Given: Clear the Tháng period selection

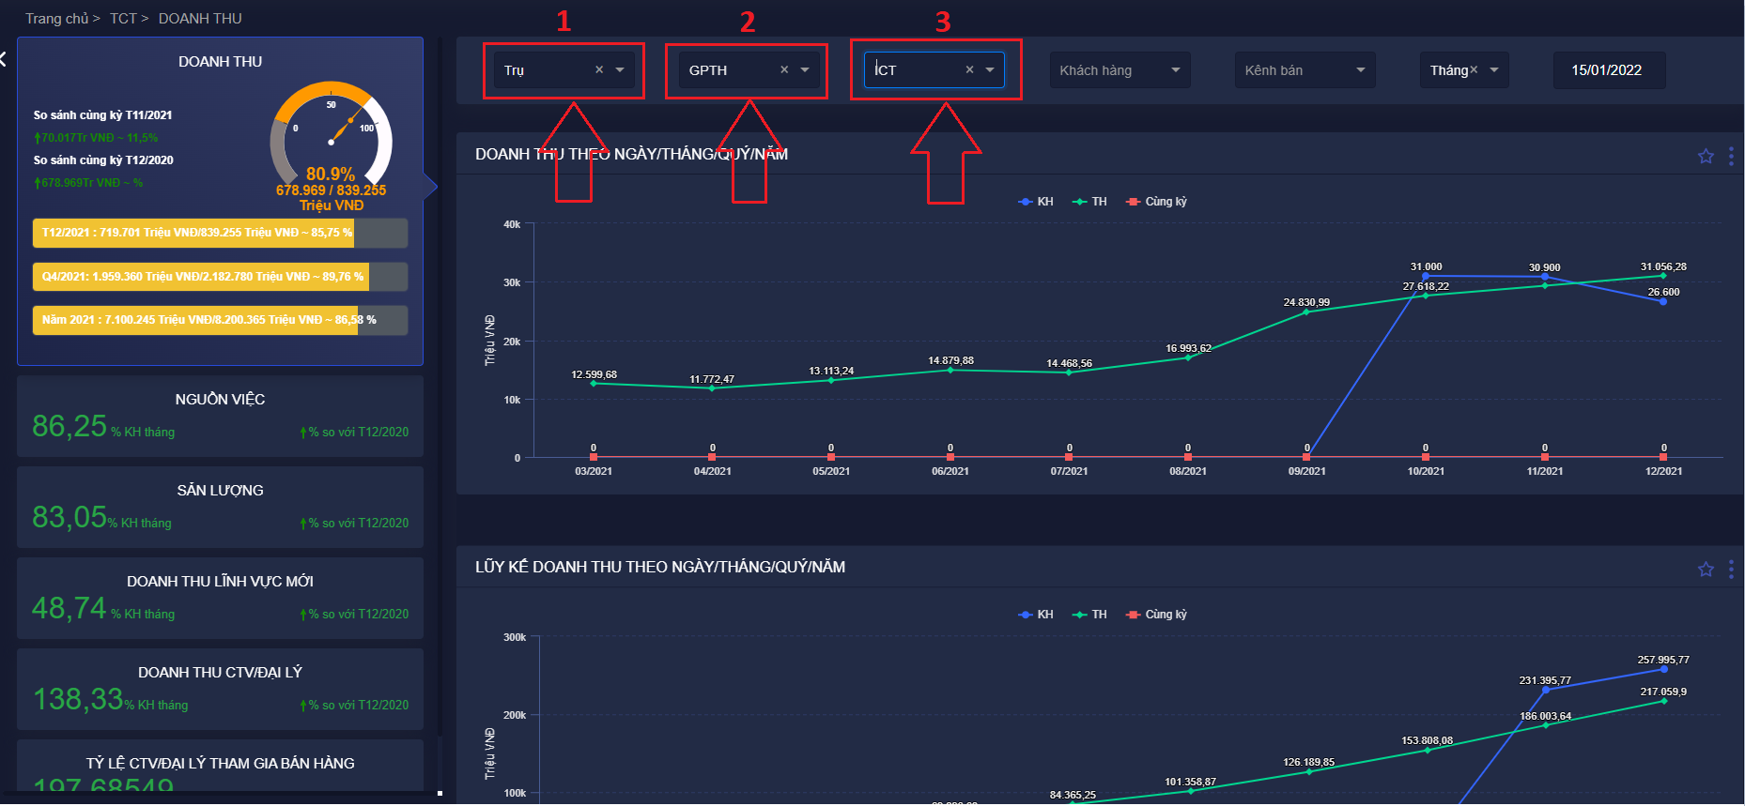Looking at the screenshot, I should pyautogui.click(x=1474, y=69).
